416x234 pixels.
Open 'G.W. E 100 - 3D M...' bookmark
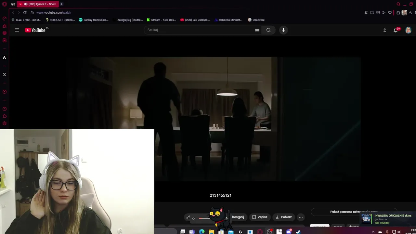point(27,20)
